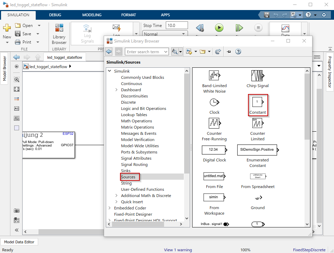Click the Constant block icon
This screenshot has height=253, width=334.
click(257, 102)
